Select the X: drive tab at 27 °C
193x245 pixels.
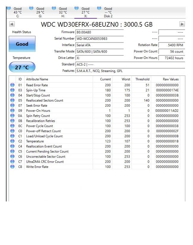tap(86, 12)
